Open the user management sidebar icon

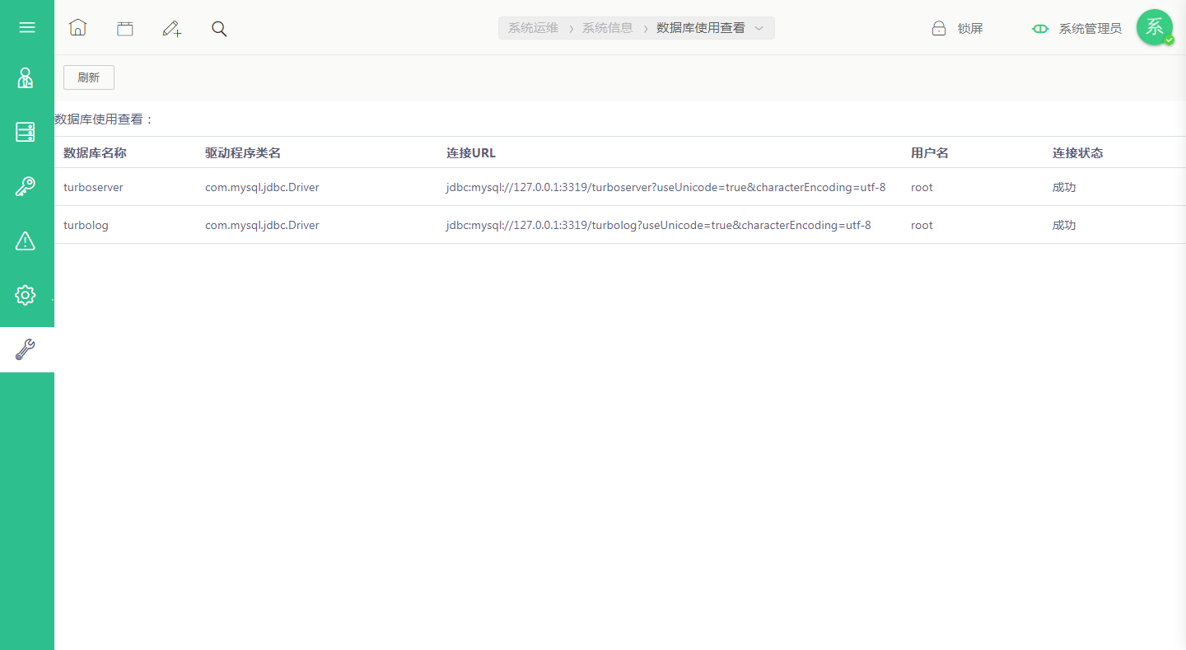pos(26,78)
